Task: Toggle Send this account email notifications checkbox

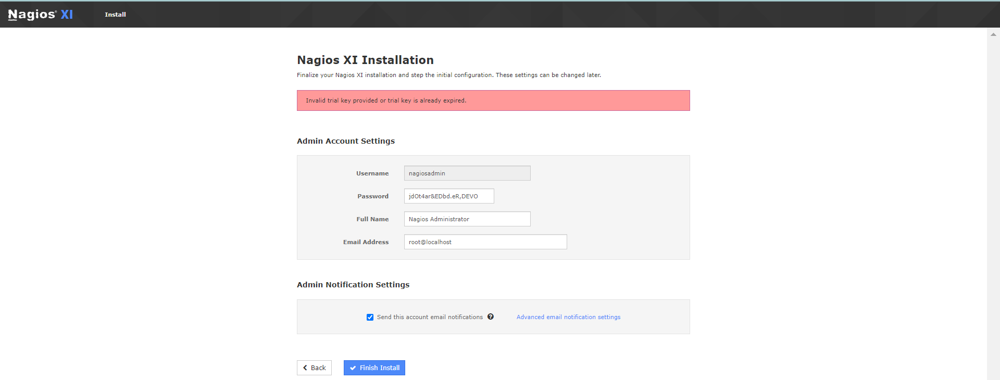Action: click(370, 317)
